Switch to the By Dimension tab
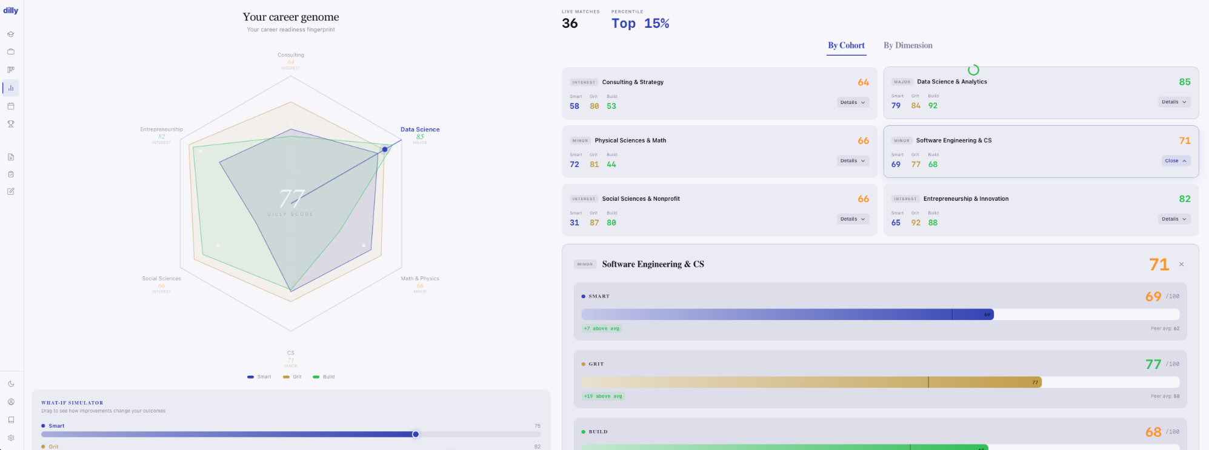The image size is (1209, 450). pyautogui.click(x=907, y=45)
